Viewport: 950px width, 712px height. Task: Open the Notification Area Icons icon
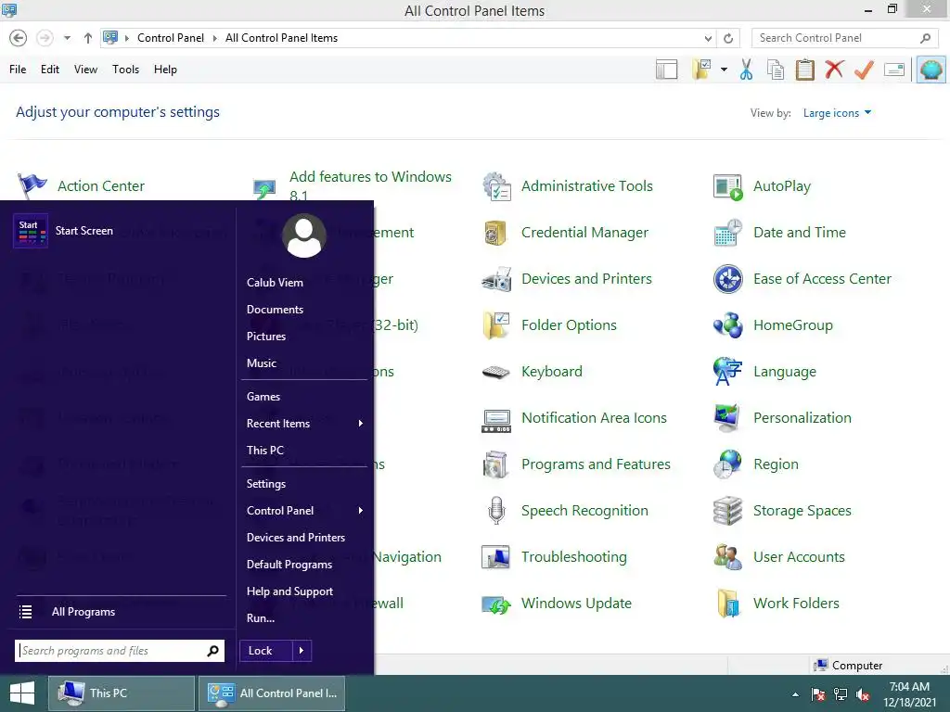[496, 420]
